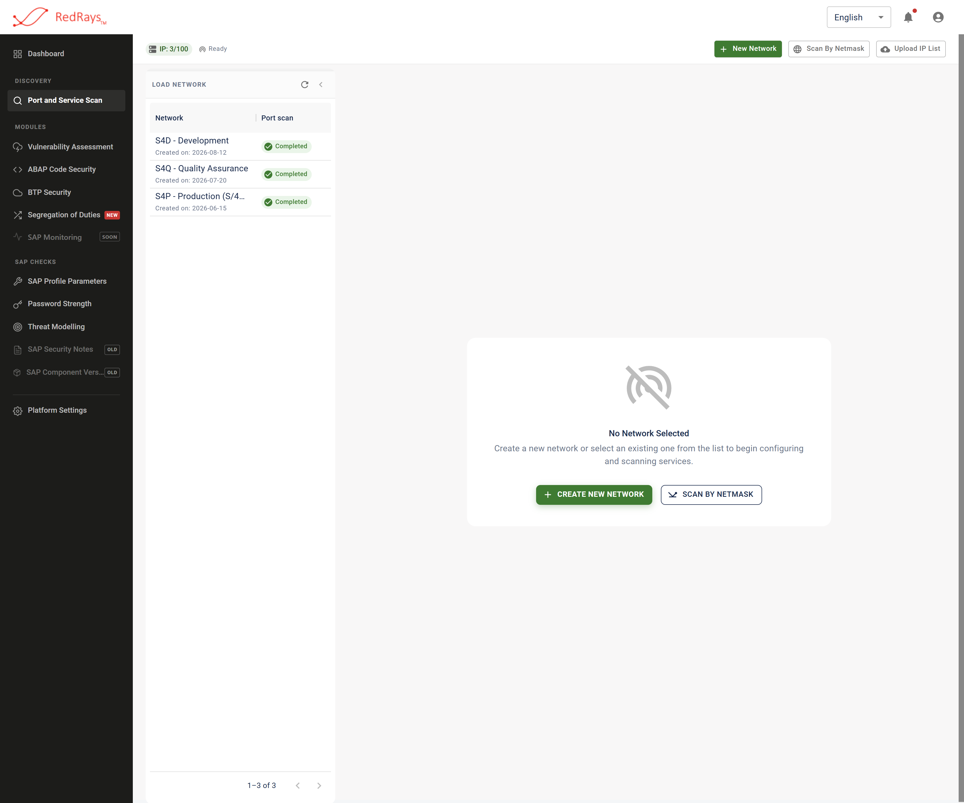Click the Dashboard grid icon
This screenshot has height=803, width=964.
click(x=17, y=54)
